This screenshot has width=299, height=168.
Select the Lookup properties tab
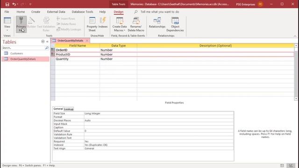click(x=69, y=109)
